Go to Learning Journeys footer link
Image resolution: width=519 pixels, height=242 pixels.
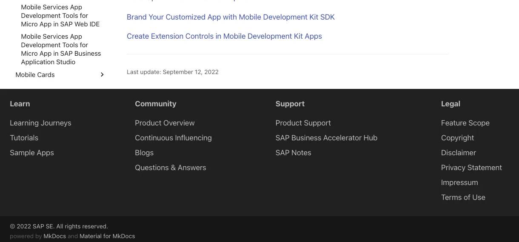[40, 123]
